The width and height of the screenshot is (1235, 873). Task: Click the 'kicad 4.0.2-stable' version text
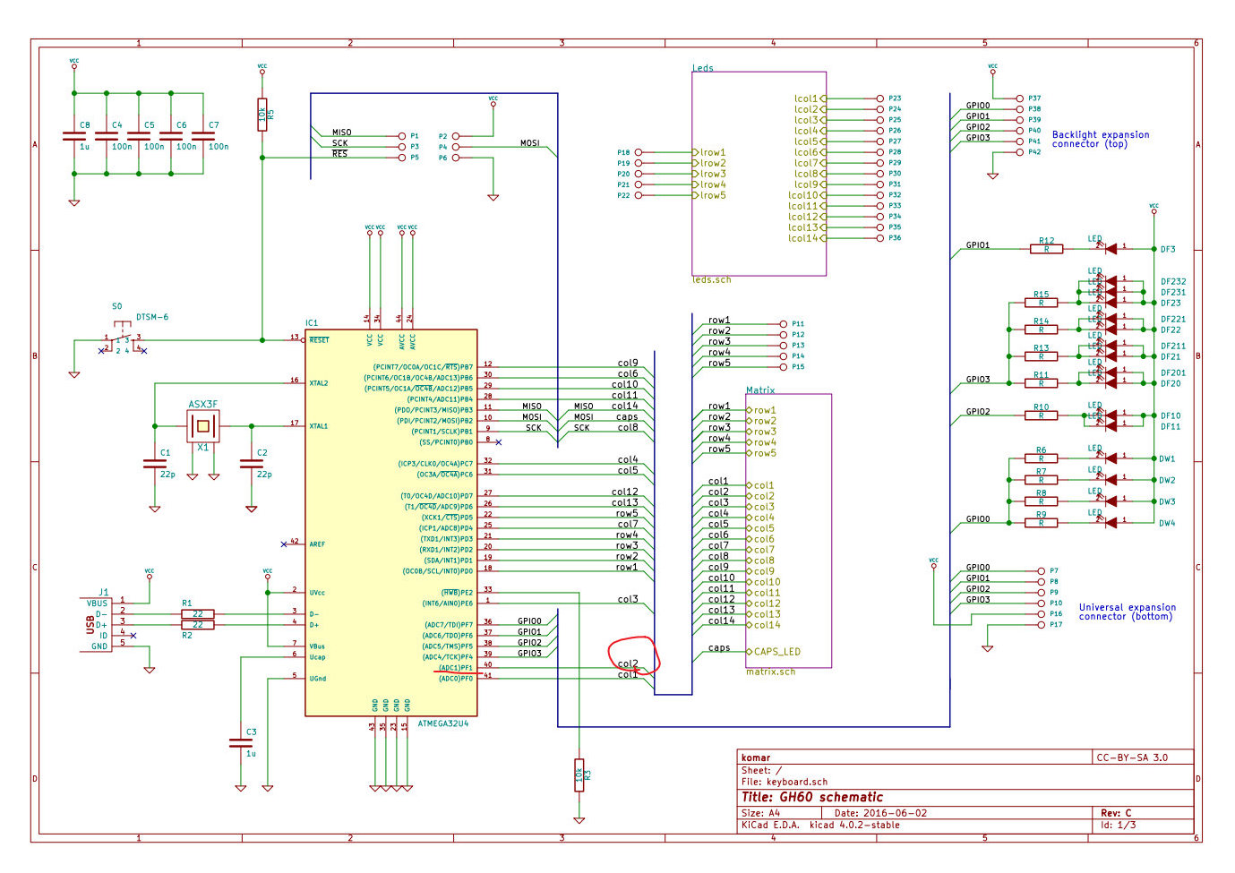(854, 825)
